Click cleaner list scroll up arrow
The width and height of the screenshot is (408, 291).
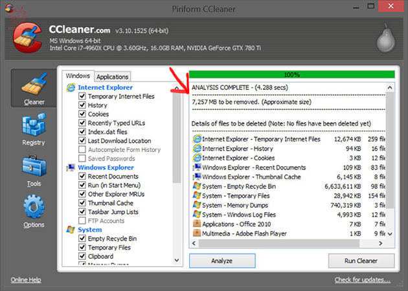coord(177,88)
